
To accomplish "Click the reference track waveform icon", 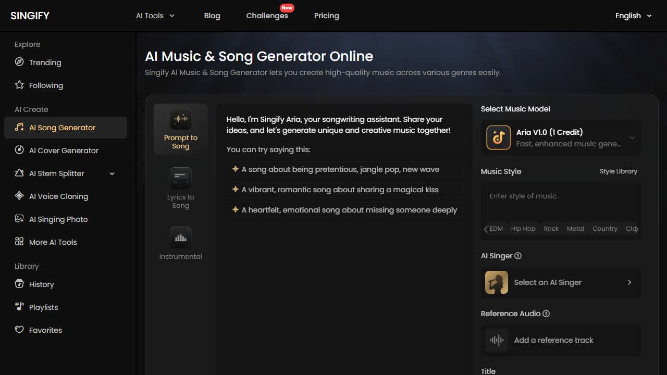I will pyautogui.click(x=497, y=340).
